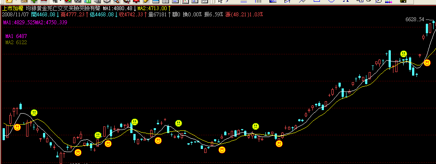Click the MA1:4880.48 value in header

click(117, 8)
